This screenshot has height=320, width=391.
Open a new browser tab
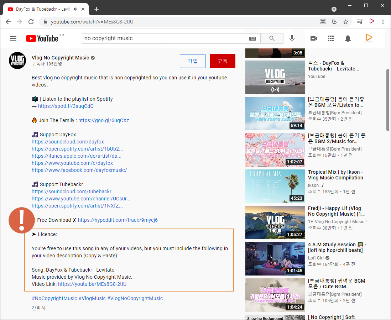[x=97, y=9]
